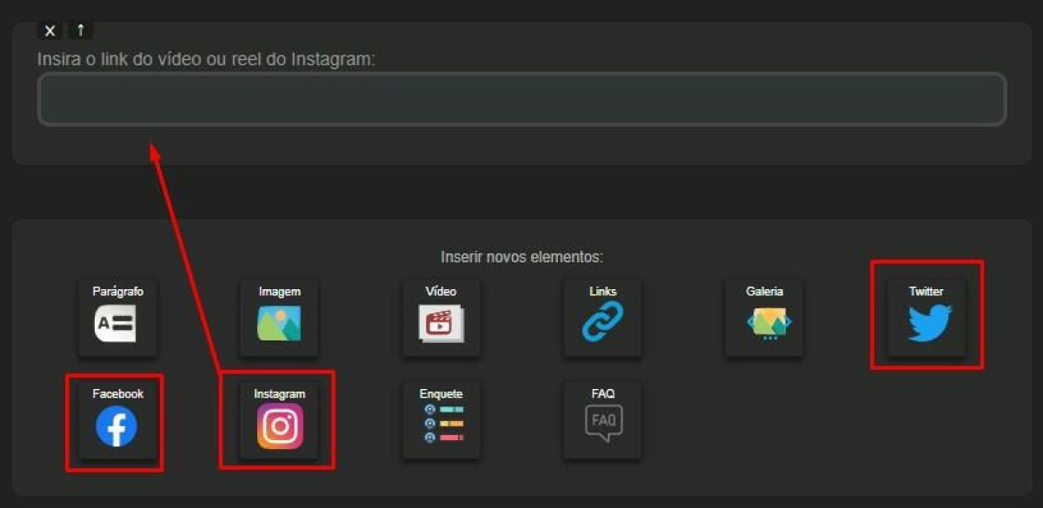Click the "Imagem" tile label
The height and width of the screenshot is (508, 1043).
[x=279, y=292]
